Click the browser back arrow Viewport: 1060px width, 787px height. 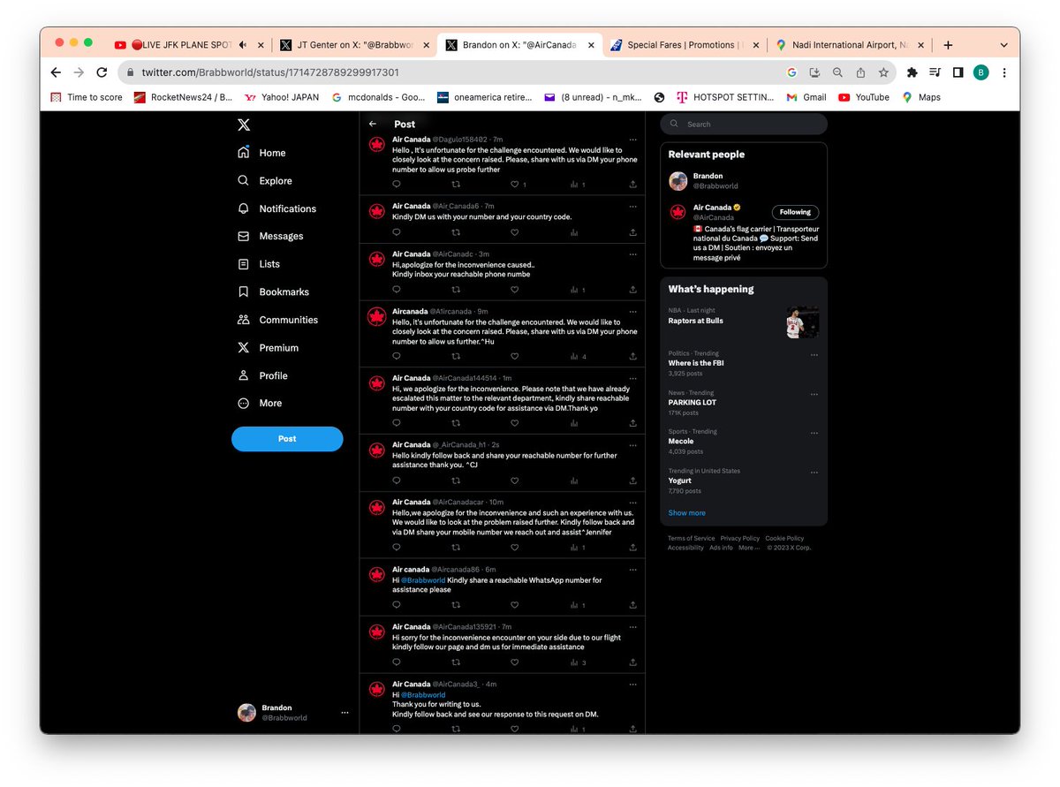click(x=56, y=72)
